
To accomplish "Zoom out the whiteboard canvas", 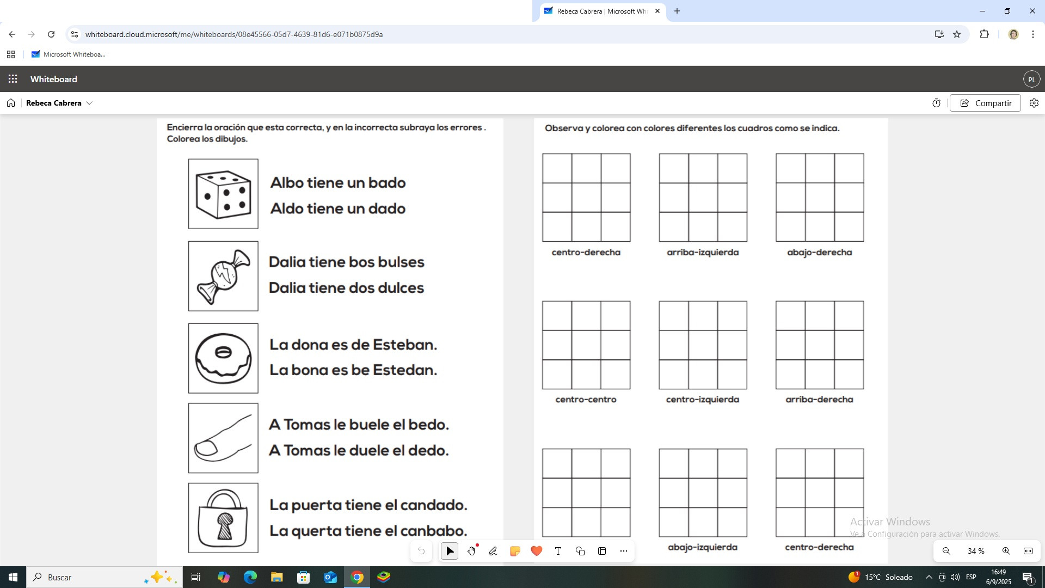I will [x=946, y=551].
